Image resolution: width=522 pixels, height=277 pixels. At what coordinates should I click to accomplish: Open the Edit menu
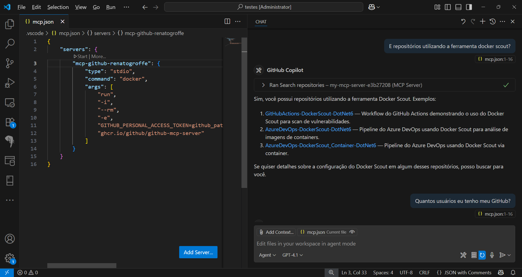pyautogui.click(x=36, y=7)
